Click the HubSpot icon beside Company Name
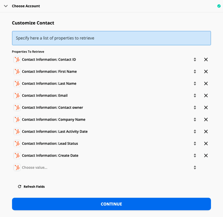The height and width of the screenshot is (217, 223). coord(17,120)
